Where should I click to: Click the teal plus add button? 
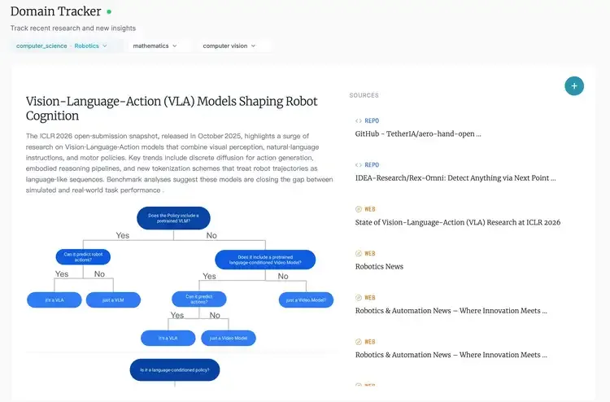pos(573,85)
